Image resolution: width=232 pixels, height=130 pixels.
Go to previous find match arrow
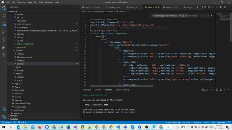tap(201, 16)
